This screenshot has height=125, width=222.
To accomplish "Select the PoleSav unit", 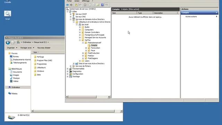I will 91,56.
